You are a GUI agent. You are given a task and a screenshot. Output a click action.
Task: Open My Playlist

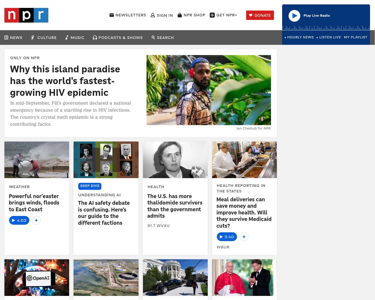pos(356,37)
